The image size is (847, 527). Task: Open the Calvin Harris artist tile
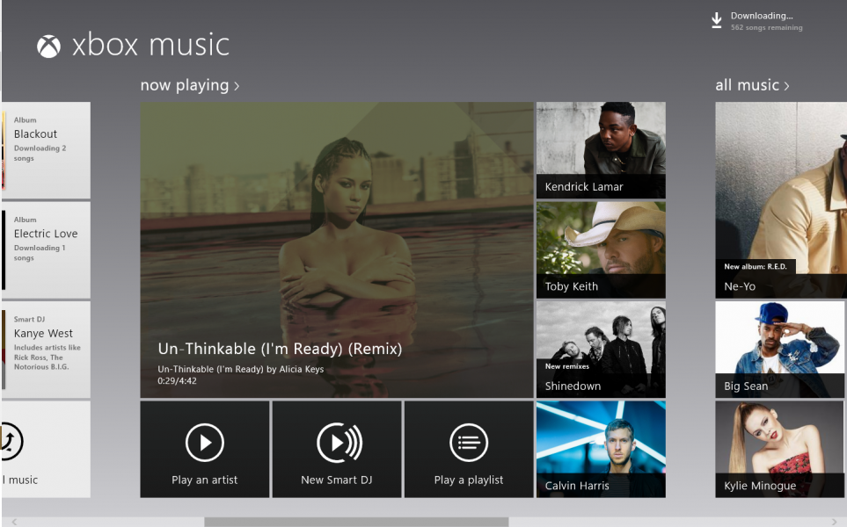pos(601,449)
